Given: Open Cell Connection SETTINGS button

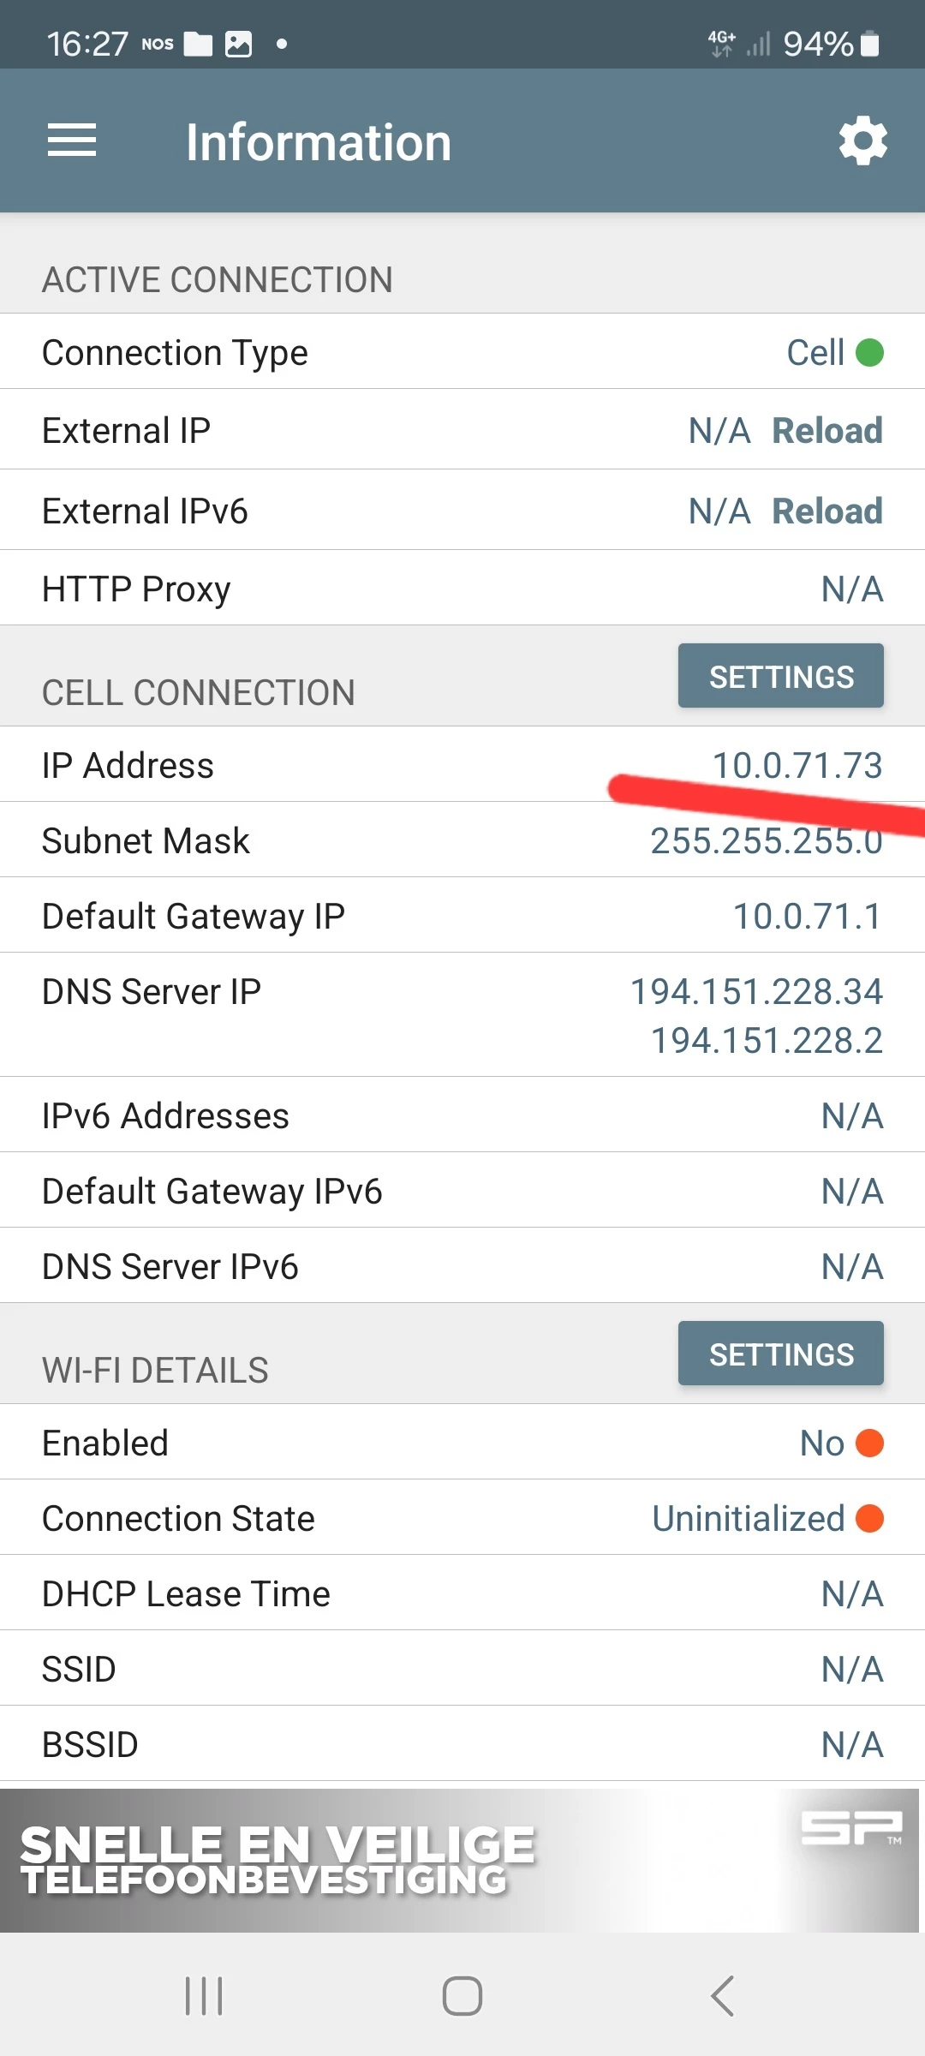Looking at the screenshot, I should click(780, 676).
